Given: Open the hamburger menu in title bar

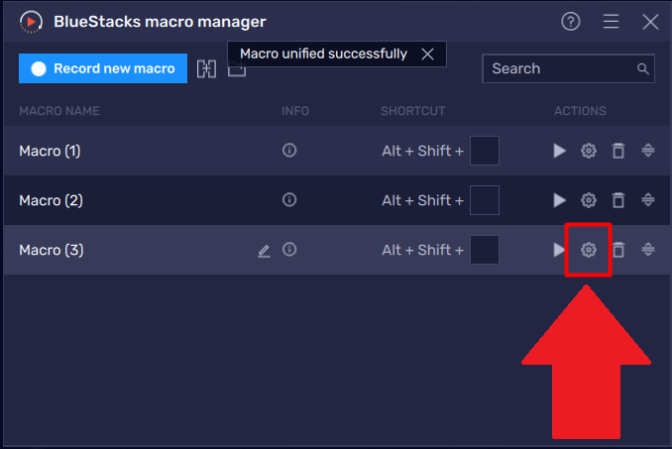Looking at the screenshot, I should click(x=611, y=22).
